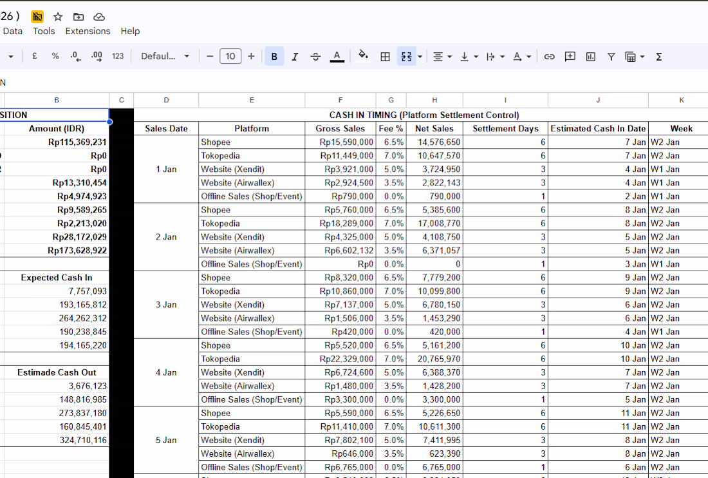Open the Default font dropdown

(x=165, y=56)
